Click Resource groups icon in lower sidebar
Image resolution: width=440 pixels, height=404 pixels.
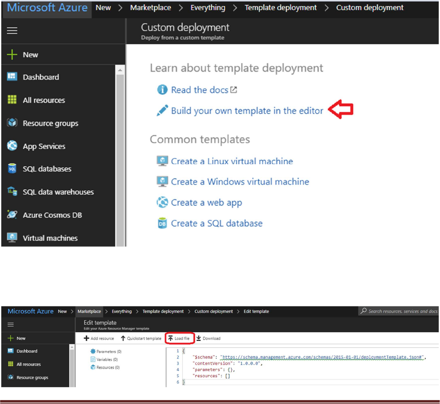11,377
